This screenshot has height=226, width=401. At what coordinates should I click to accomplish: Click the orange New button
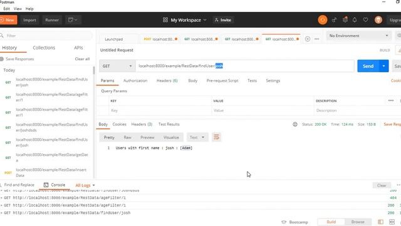(8, 20)
